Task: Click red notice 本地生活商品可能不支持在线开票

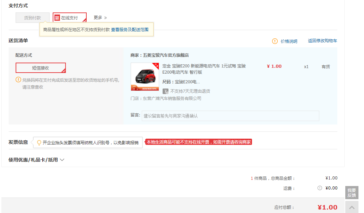Action: tap(199, 142)
